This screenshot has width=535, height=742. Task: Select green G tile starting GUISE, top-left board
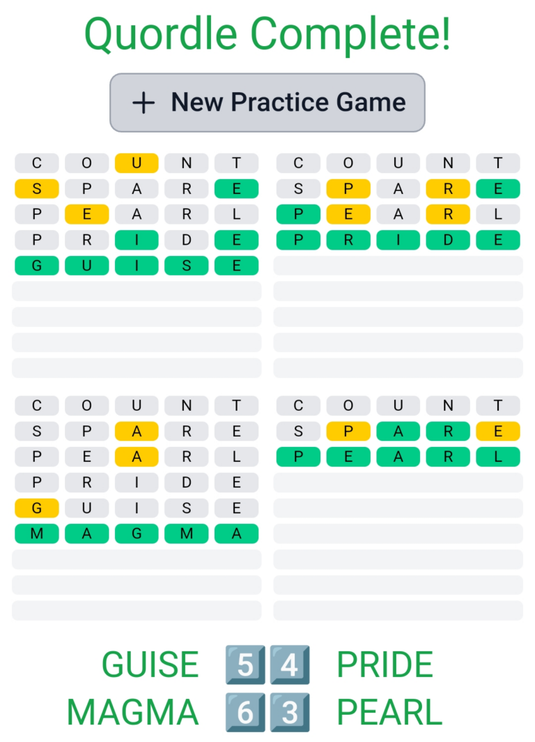36,266
